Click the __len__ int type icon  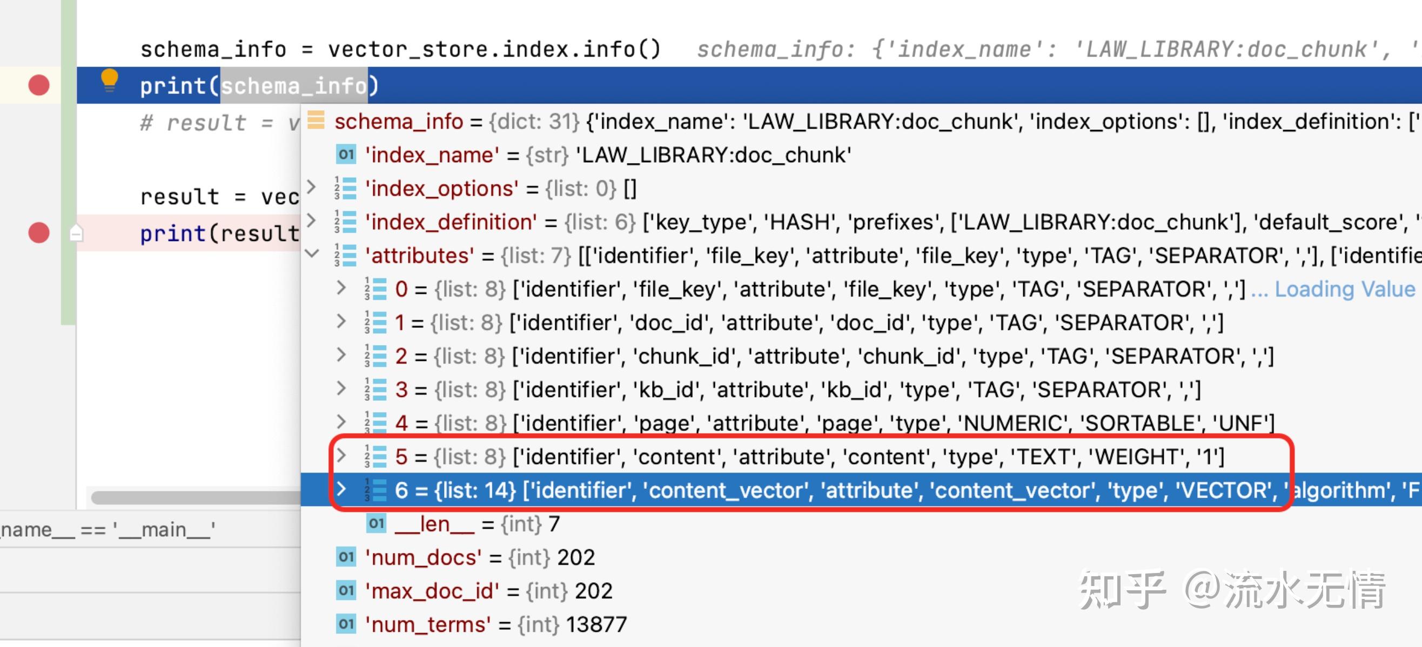click(x=377, y=523)
